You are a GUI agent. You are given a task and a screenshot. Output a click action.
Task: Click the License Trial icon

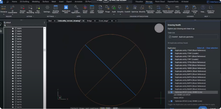(194, 8)
